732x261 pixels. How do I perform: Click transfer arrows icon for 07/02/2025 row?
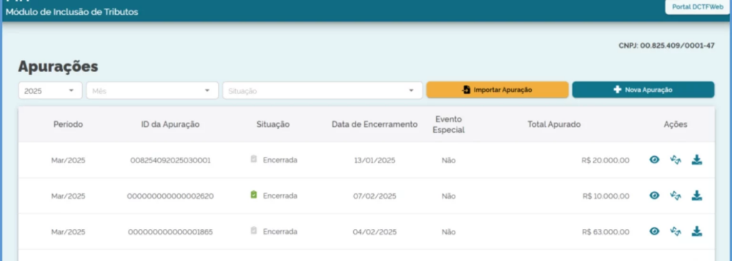coord(676,195)
